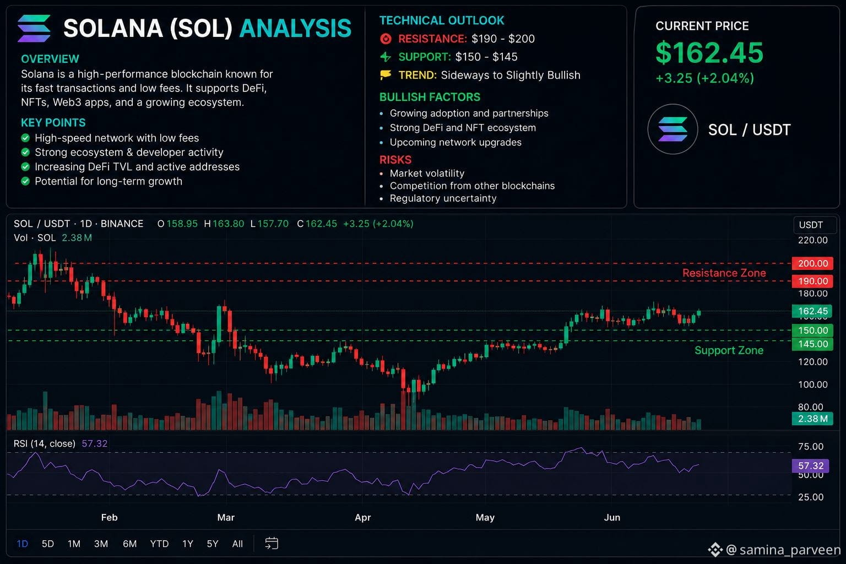Image resolution: width=846 pixels, height=564 pixels.
Task: Click the 75.00 label on the RSI axis
Action: [811, 447]
